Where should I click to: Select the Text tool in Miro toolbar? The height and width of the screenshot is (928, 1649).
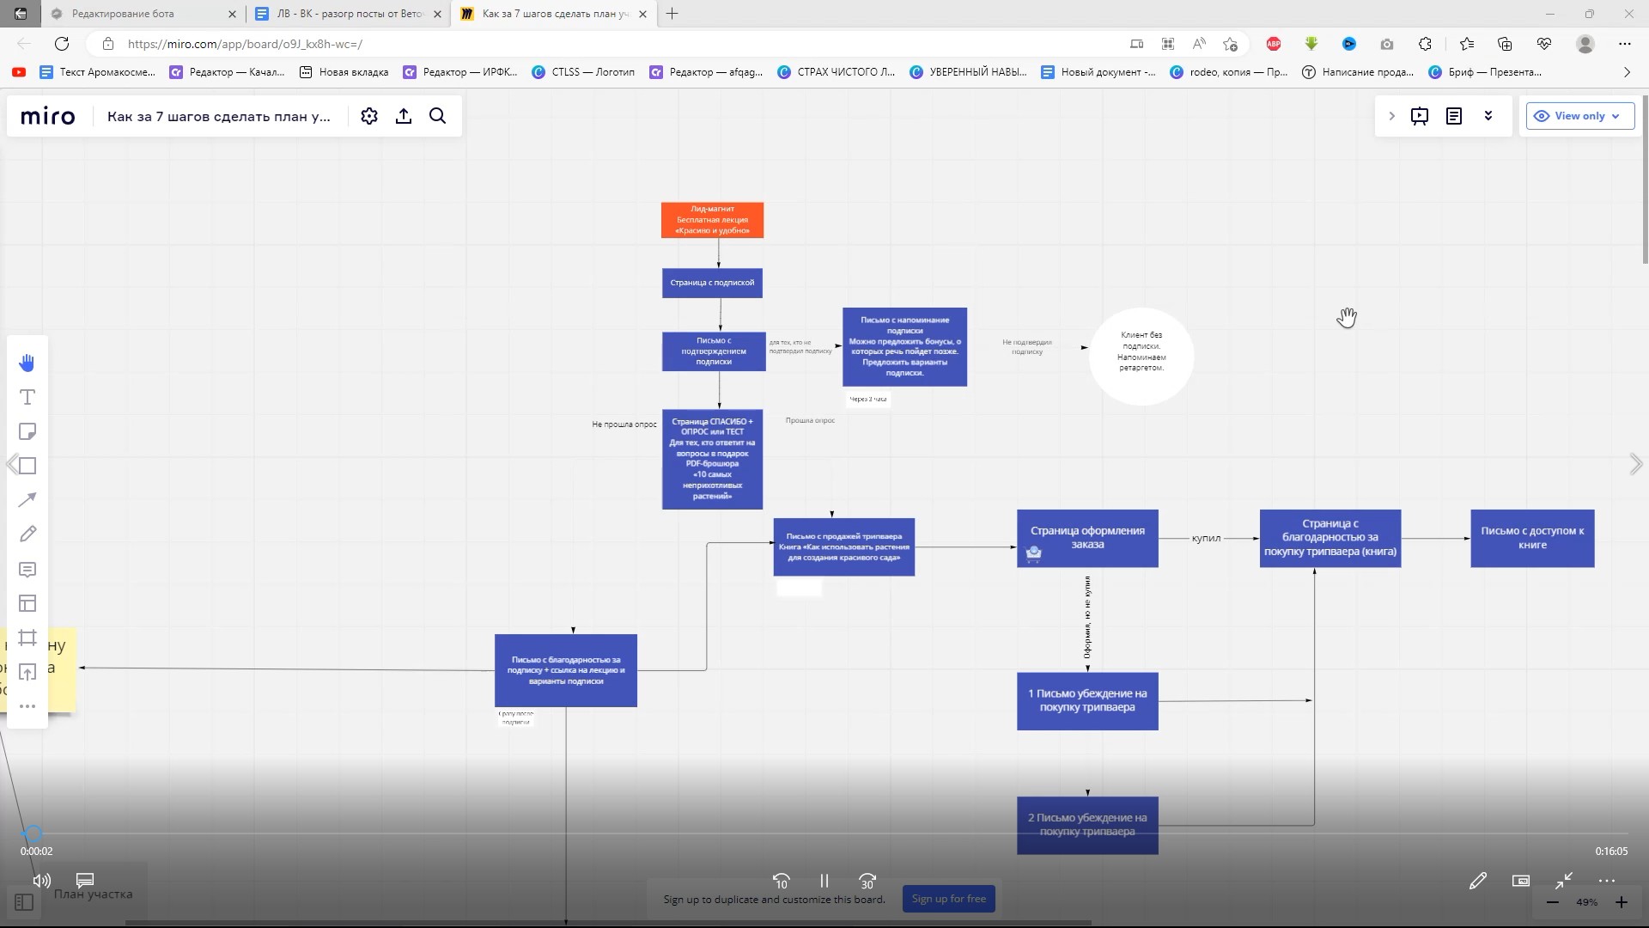coord(27,397)
